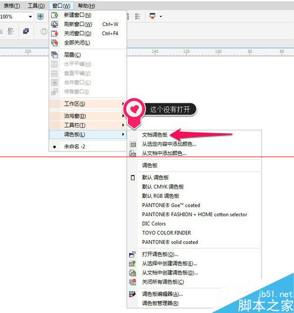Select 全部关闭(L) menu entry
294x313 pixels.
click(88, 42)
